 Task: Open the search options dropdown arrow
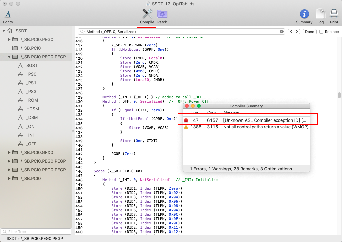(x=84, y=32)
